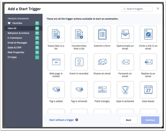Click the Continue button
166x131 pixels.
click(150, 120)
